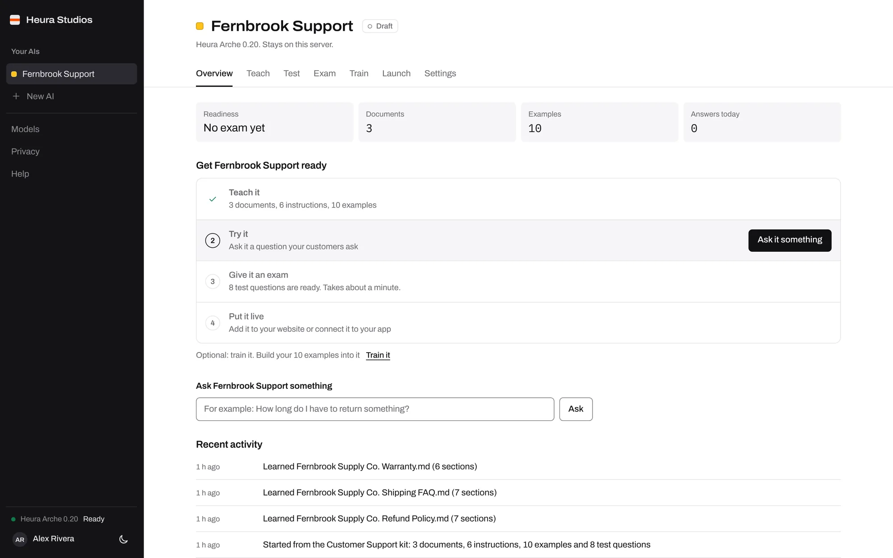The width and height of the screenshot is (893, 558).
Task: Click the Ask button
Action: [576, 409]
